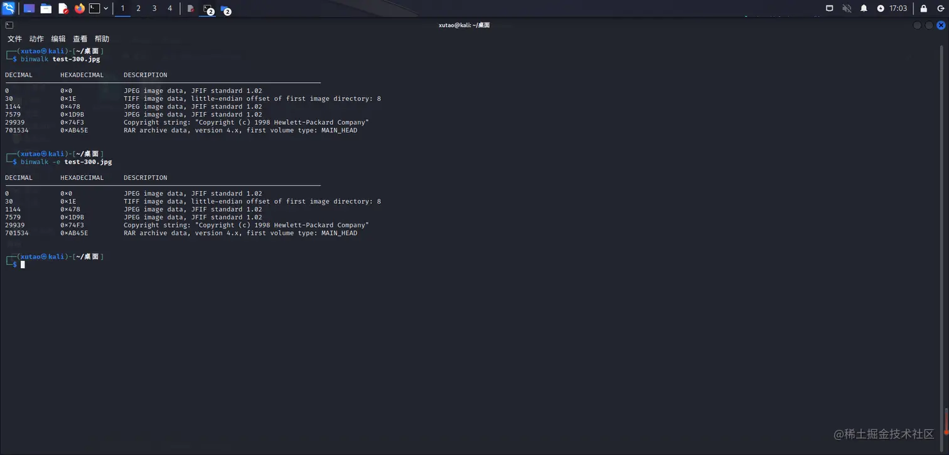Close the terminal window
Image resolution: width=949 pixels, height=455 pixels.
941,25
